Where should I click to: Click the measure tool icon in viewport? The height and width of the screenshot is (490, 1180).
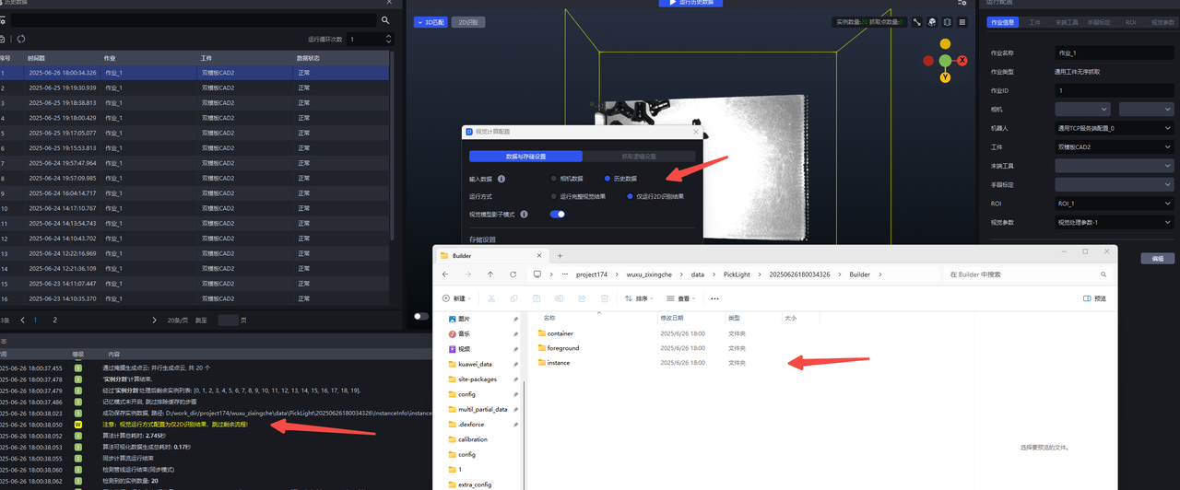pos(917,22)
